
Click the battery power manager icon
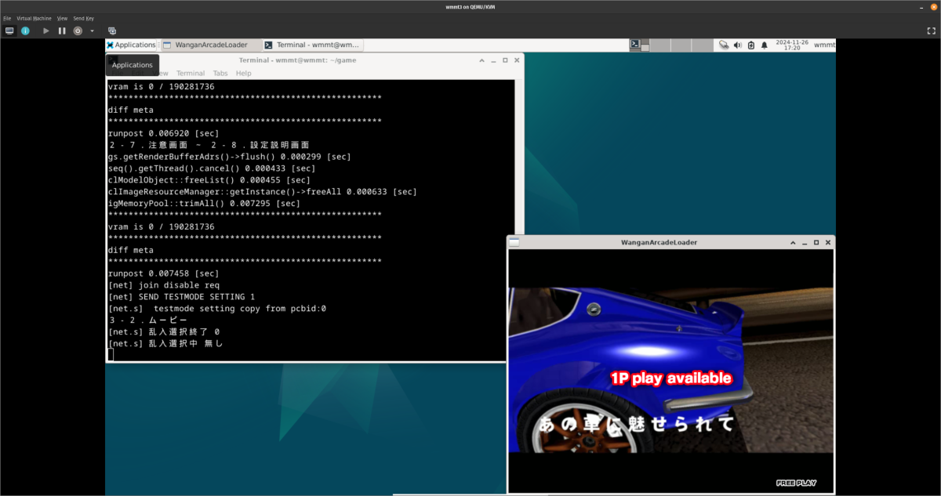(751, 45)
